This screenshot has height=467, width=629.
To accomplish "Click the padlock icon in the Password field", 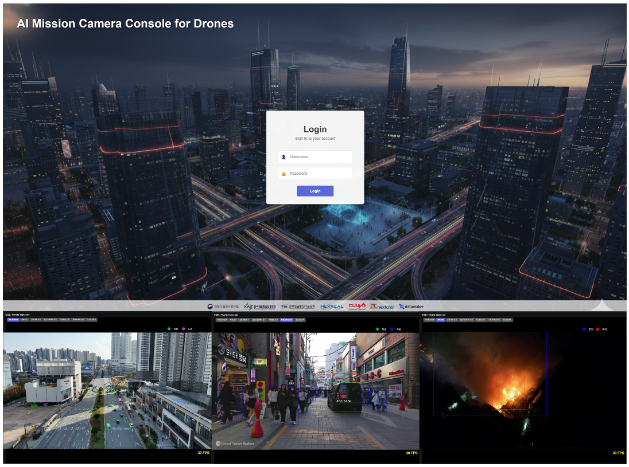I will (x=284, y=174).
